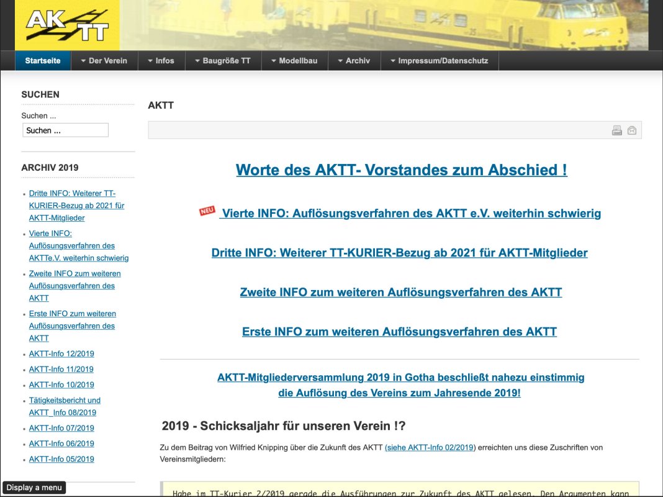Click the NEU badge next to Vierte INFO
Screen dimensions: 663x497
tap(207, 211)
